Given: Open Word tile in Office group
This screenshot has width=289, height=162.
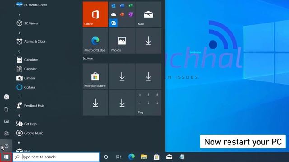Looking at the screenshot, I should click(122, 6).
